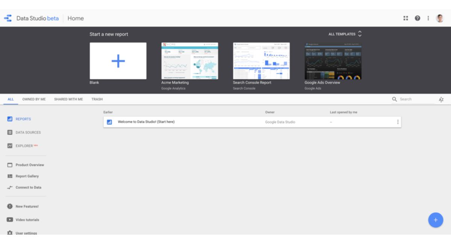Click the Google Ads Overview template title
Viewport: 451px width, 244px height.
(322, 83)
